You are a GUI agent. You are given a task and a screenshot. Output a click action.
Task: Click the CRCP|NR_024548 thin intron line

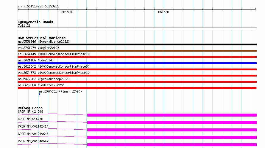click(52, 114)
